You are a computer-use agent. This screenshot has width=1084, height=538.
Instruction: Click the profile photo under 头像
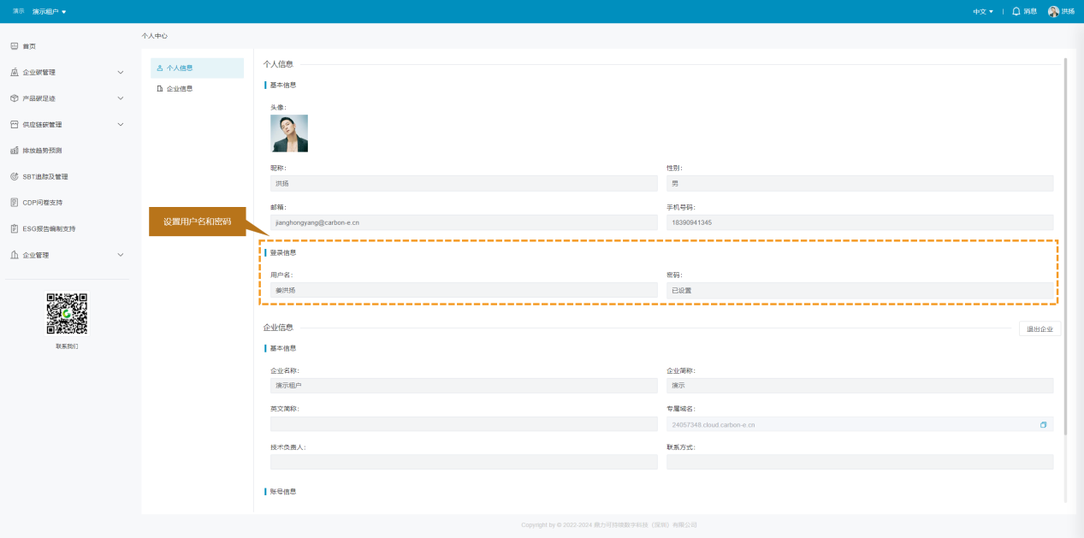[x=289, y=133]
